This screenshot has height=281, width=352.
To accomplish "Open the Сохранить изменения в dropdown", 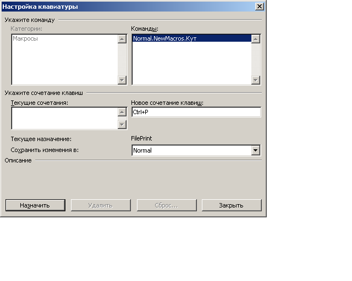I will click(255, 150).
